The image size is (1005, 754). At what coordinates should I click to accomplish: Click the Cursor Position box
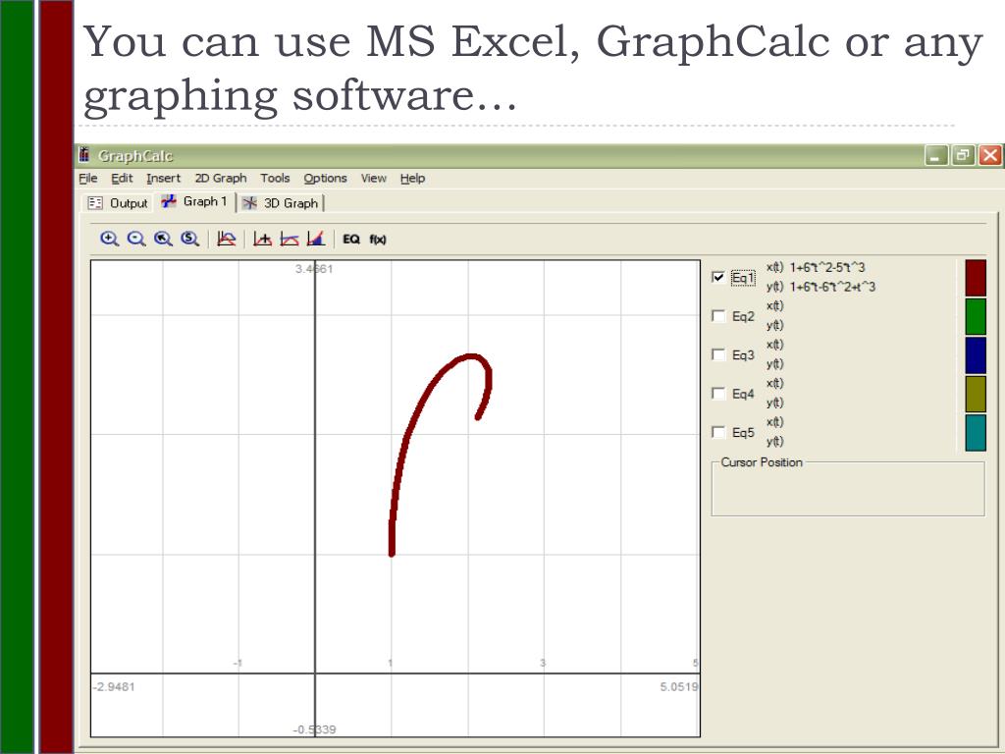[848, 490]
